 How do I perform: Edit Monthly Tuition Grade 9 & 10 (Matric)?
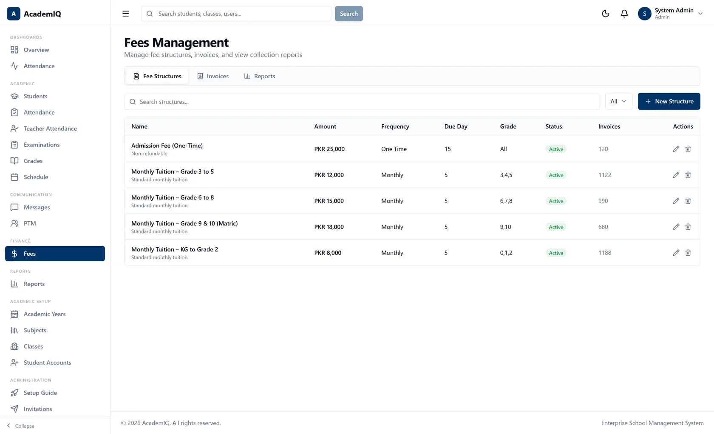[676, 227]
